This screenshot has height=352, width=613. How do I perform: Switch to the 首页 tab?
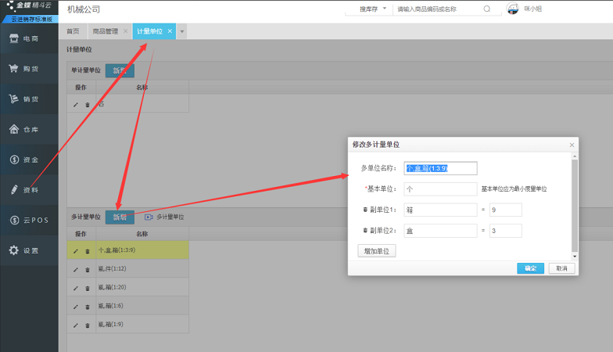(73, 31)
